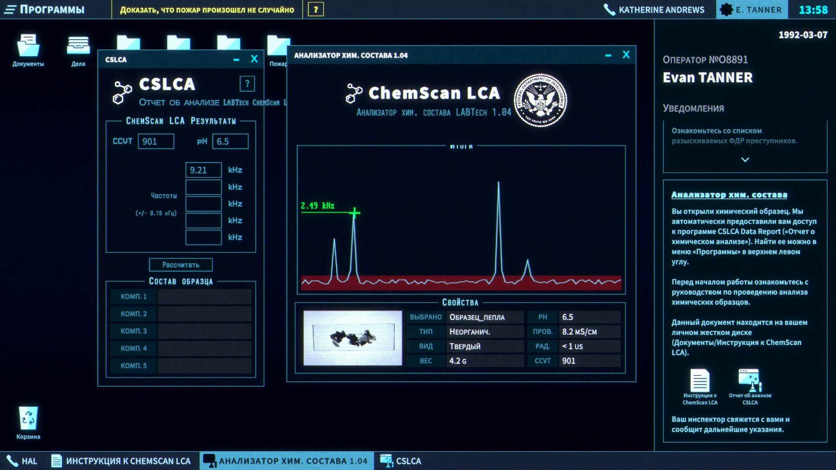
Task: Open the Программы menu
Action: pos(44,10)
